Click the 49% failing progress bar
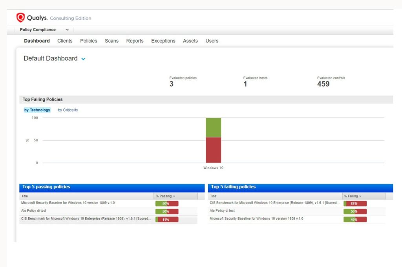The image size is (402, 267). pos(355,219)
